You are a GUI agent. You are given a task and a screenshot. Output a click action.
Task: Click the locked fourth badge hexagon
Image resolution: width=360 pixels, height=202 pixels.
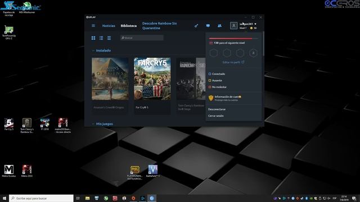(253, 53)
